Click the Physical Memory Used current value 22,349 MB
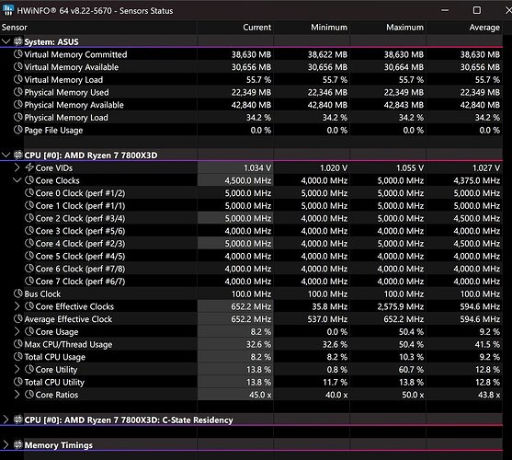The image size is (512, 460). pos(252,92)
